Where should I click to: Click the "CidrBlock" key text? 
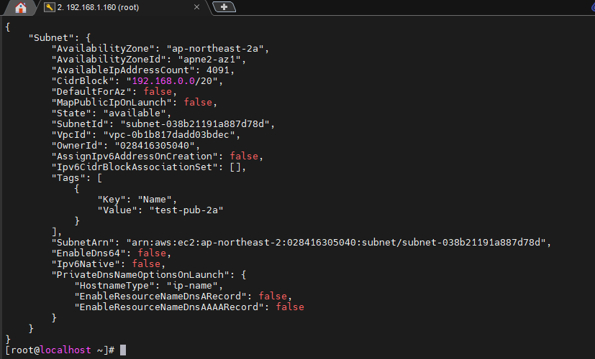[x=83, y=81]
